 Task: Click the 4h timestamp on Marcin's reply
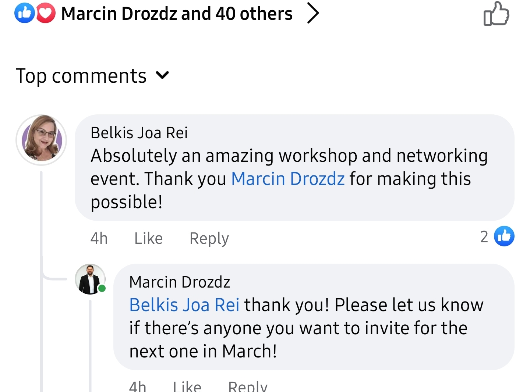tap(138, 385)
